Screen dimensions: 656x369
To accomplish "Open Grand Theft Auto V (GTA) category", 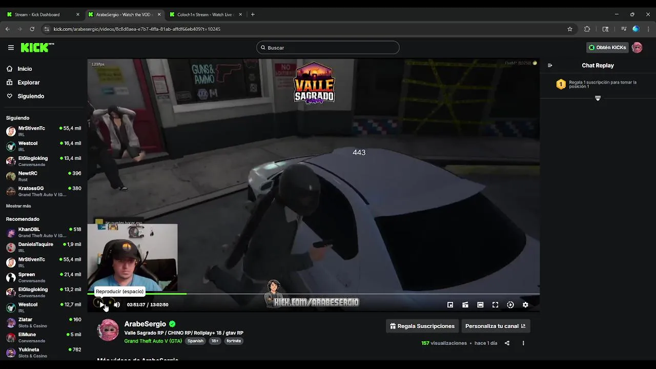I will [153, 341].
